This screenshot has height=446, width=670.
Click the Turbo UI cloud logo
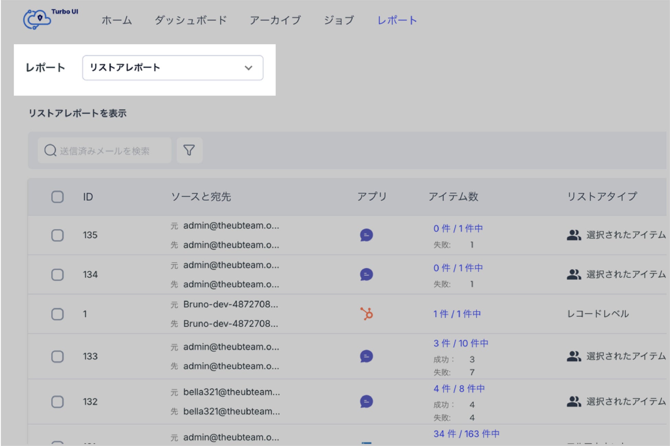pyautogui.click(x=38, y=19)
